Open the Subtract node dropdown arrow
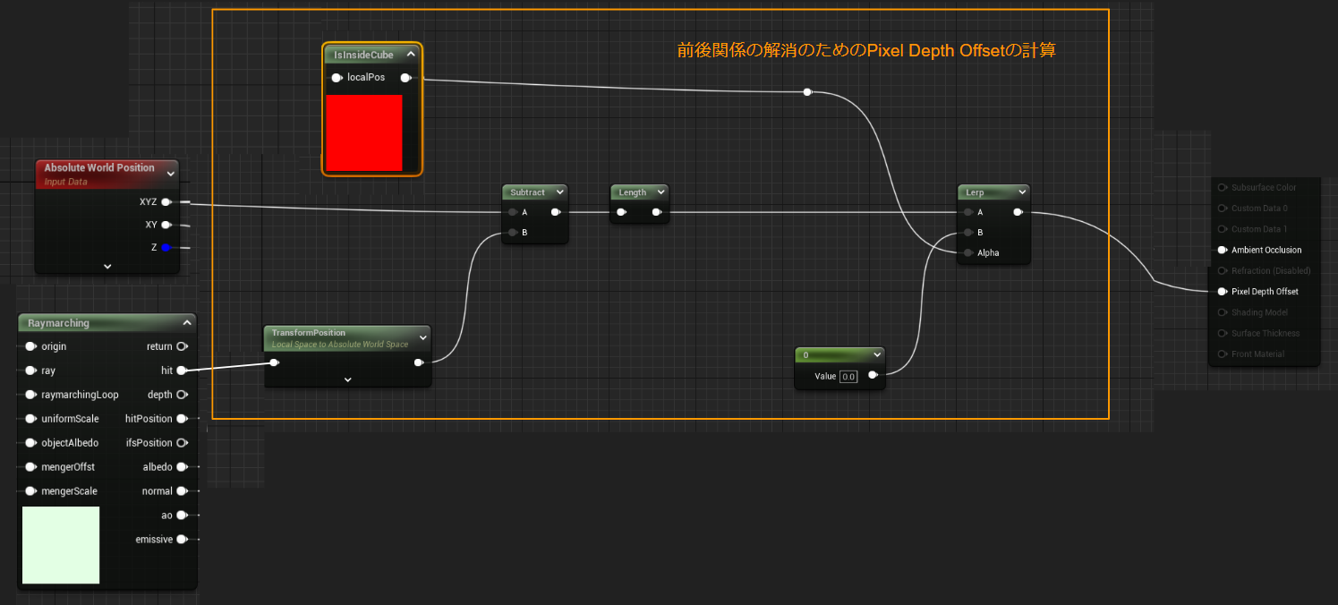1338x605 pixels. (559, 192)
